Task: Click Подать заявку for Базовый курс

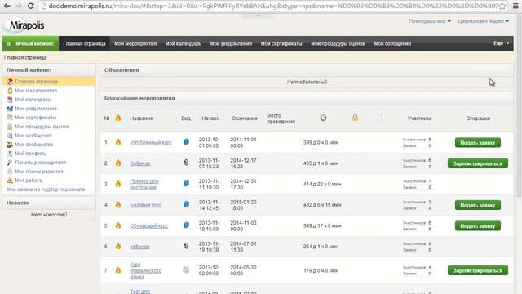Action: pyautogui.click(x=478, y=205)
